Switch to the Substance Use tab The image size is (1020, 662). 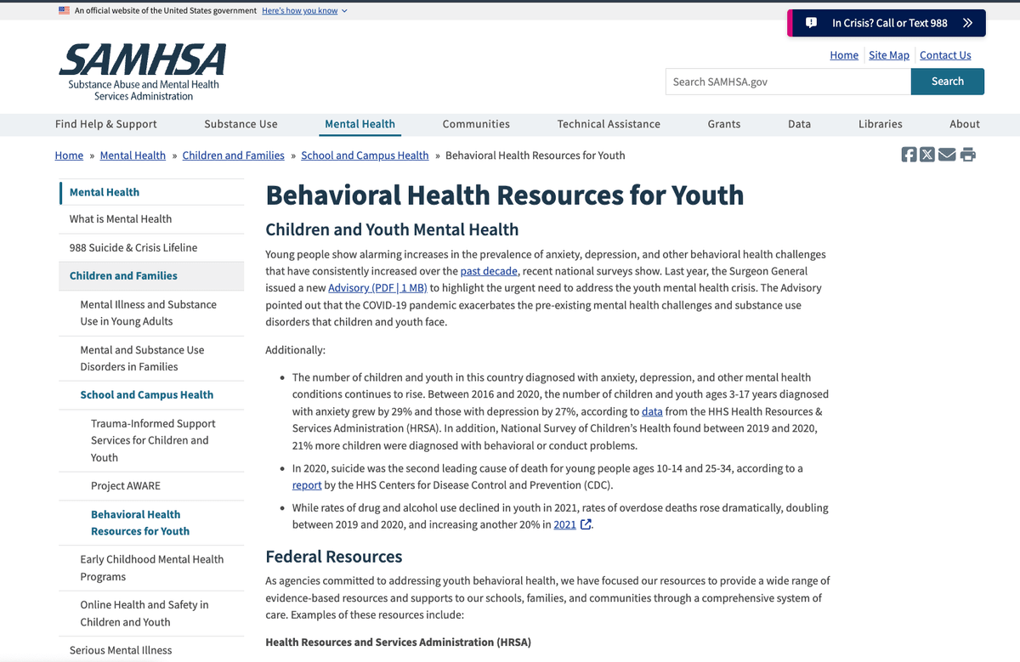pyautogui.click(x=241, y=124)
